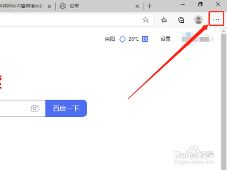Screen dimensions: 227x170
Task: Open the user profile avatar
Action: click(198, 20)
